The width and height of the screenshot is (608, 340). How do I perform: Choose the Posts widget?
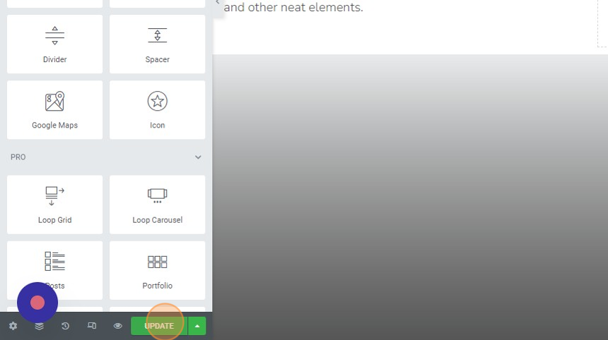(54, 270)
